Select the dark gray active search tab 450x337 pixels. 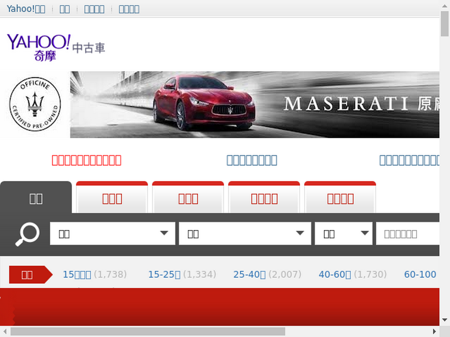pos(36,197)
